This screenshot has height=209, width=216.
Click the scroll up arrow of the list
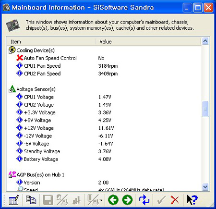(205, 41)
